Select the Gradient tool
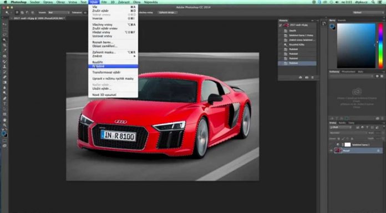The image size is (386, 213). click(4, 83)
